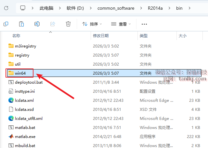Select the util folder icon
Viewport: 208px width, 148px height.
(x=11, y=64)
